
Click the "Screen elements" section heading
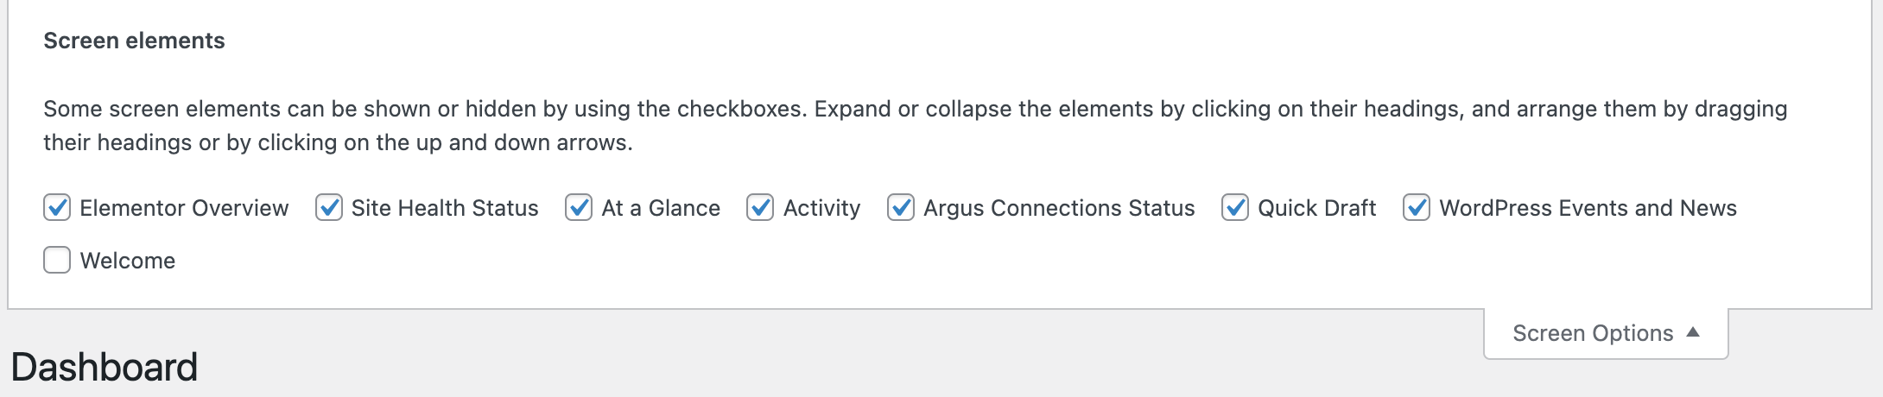coord(134,41)
